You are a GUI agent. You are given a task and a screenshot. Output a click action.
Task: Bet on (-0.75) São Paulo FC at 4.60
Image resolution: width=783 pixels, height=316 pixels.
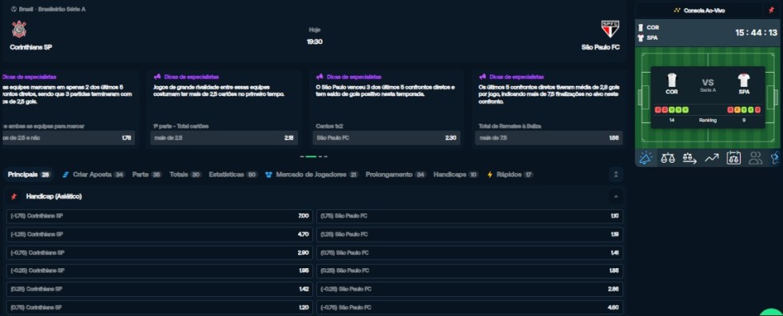(x=470, y=307)
